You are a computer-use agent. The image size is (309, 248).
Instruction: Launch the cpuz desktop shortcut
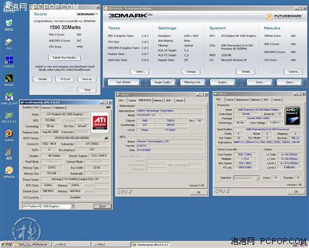coord(9,42)
